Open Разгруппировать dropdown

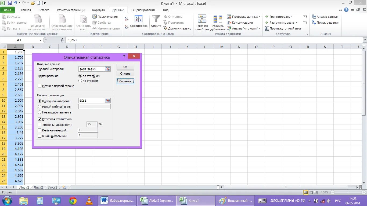[297, 23]
